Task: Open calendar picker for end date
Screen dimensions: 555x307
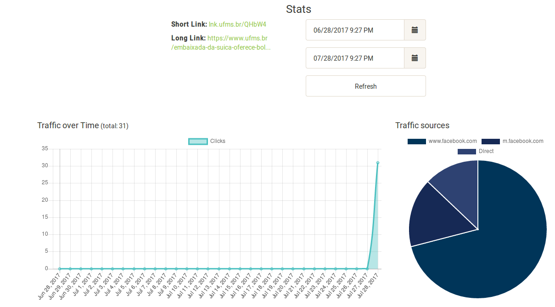Action: click(x=415, y=58)
